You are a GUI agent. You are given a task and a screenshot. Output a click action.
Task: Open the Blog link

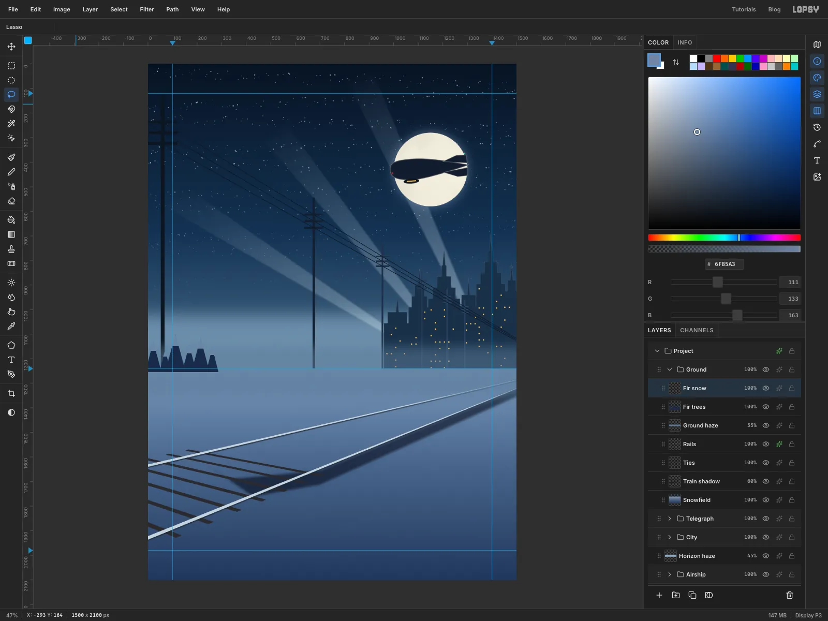click(x=774, y=9)
